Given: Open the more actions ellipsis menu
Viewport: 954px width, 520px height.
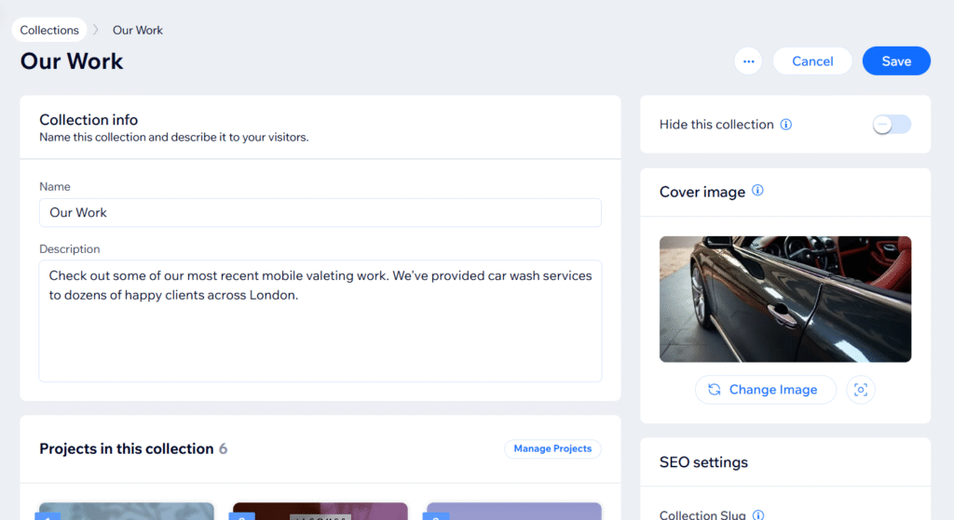Looking at the screenshot, I should [748, 61].
